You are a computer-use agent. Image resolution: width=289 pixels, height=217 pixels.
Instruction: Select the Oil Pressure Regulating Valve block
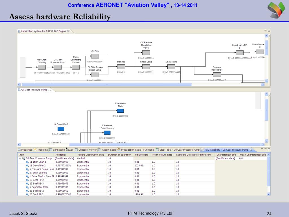[146, 53]
